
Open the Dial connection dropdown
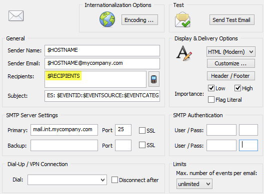[67, 180]
